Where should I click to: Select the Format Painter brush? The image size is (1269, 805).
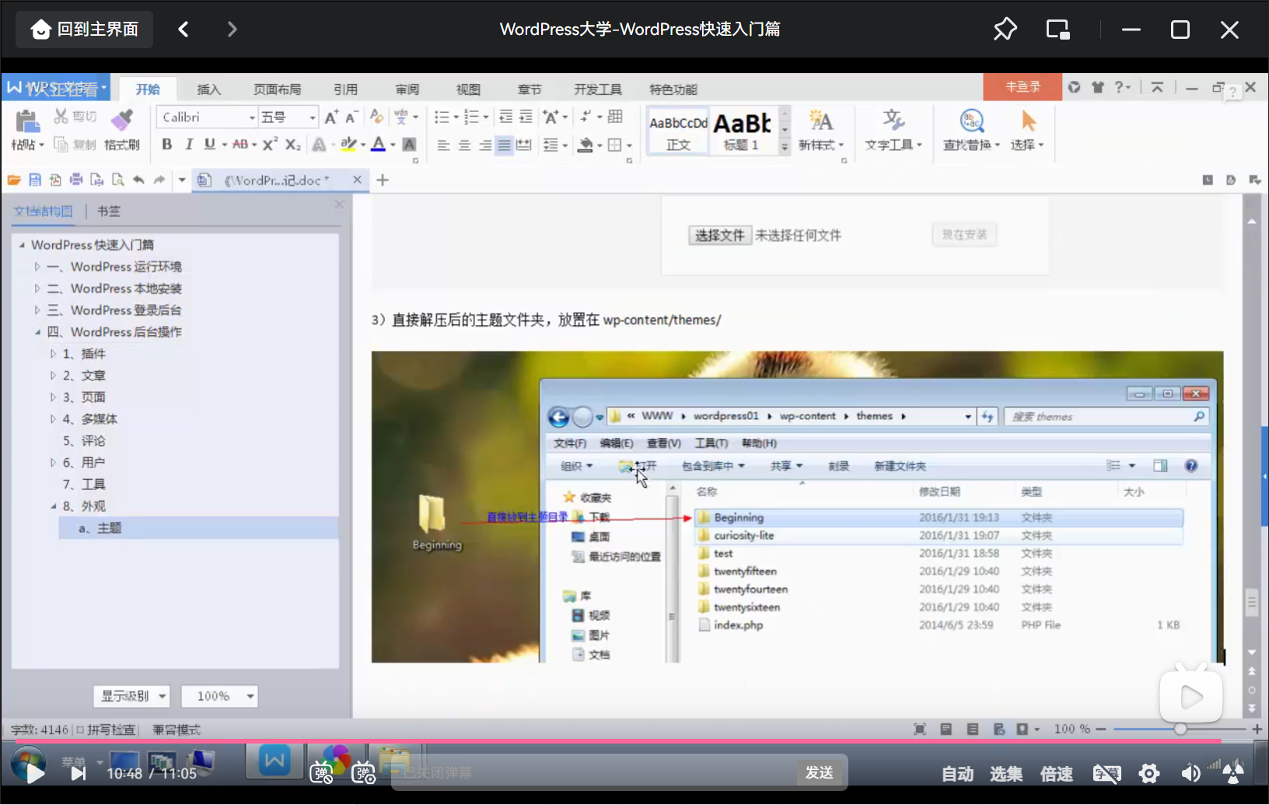[x=121, y=119]
